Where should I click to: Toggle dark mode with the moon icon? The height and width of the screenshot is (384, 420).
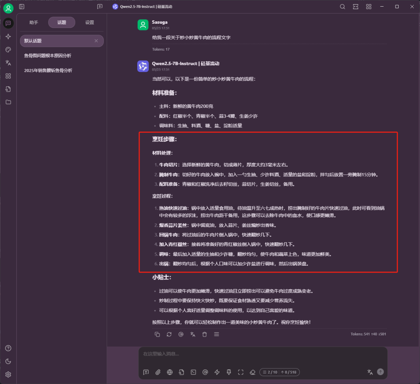8,361
